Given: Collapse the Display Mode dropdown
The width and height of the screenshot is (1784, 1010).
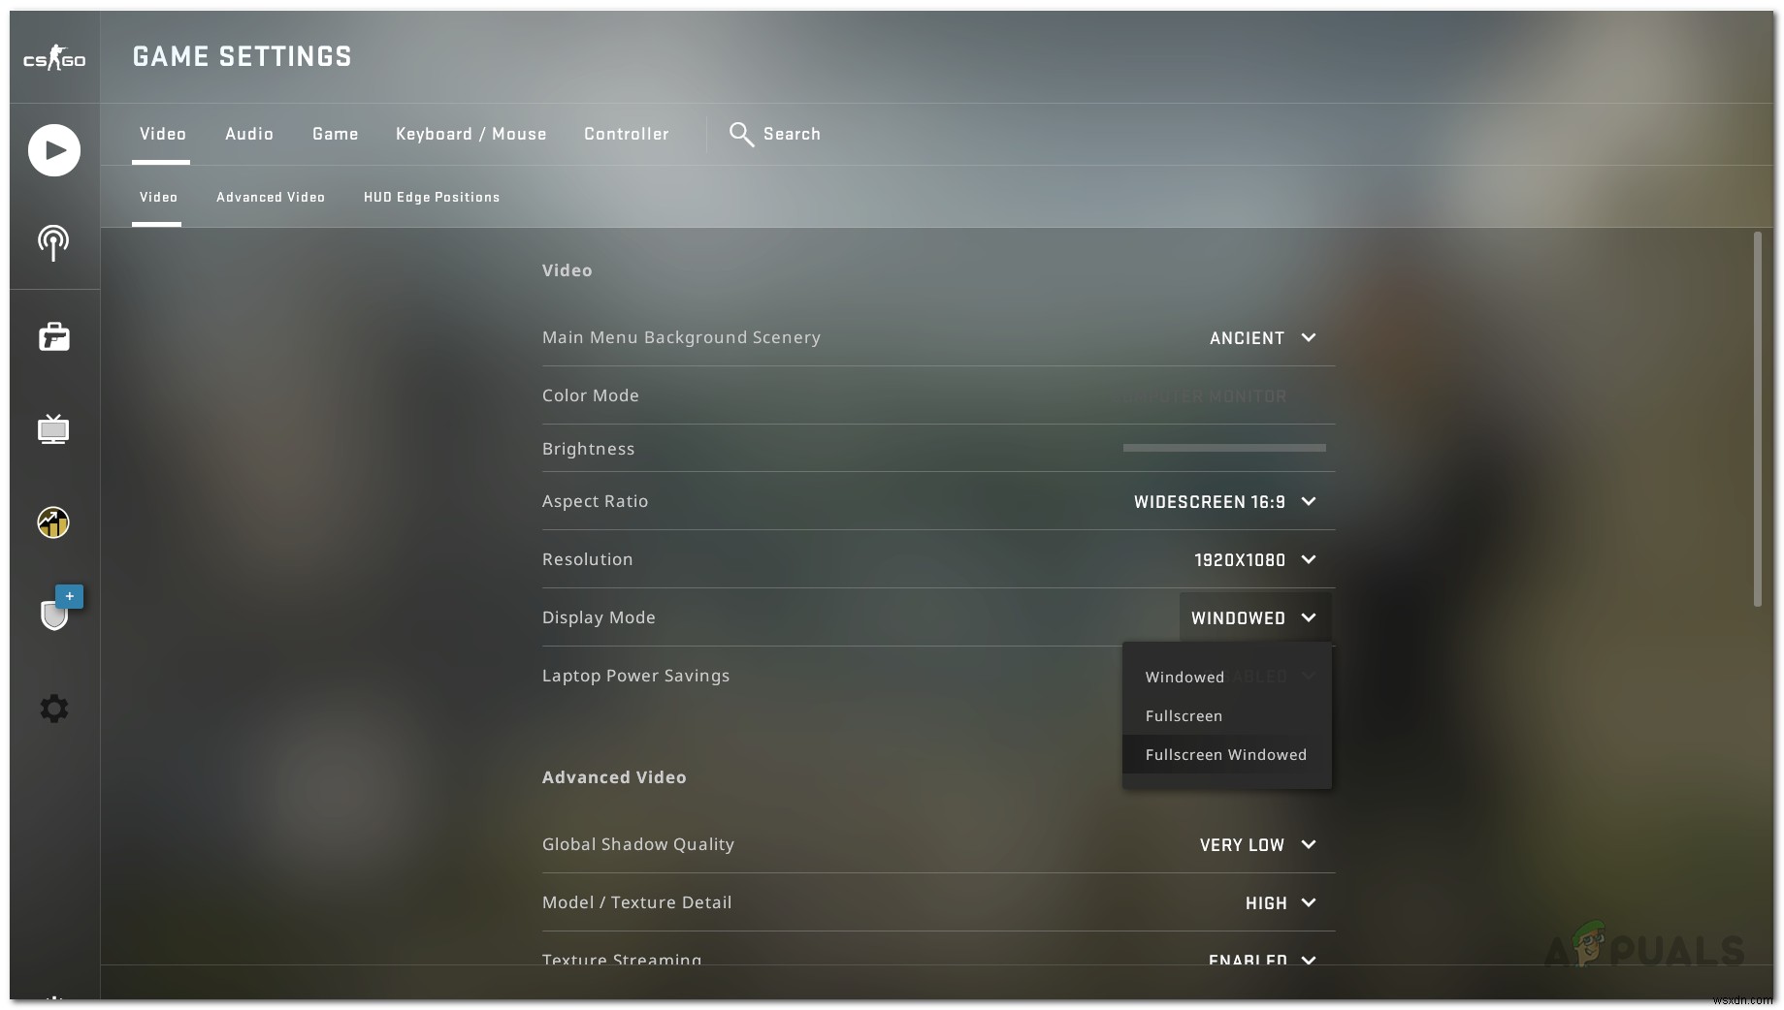Looking at the screenshot, I should point(1255,618).
